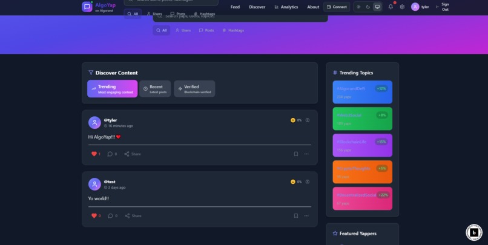Screen dimensions: 488x245
Task: Open the Discover nav link
Action: [257, 7]
